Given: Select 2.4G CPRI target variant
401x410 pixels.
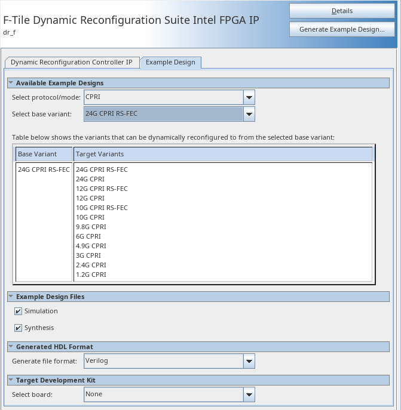Looking at the screenshot, I should click(91, 265).
